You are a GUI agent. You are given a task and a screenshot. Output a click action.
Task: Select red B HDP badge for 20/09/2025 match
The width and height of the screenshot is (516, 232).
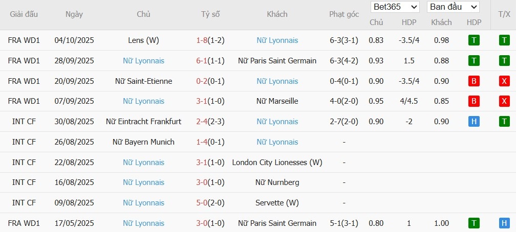point(474,81)
